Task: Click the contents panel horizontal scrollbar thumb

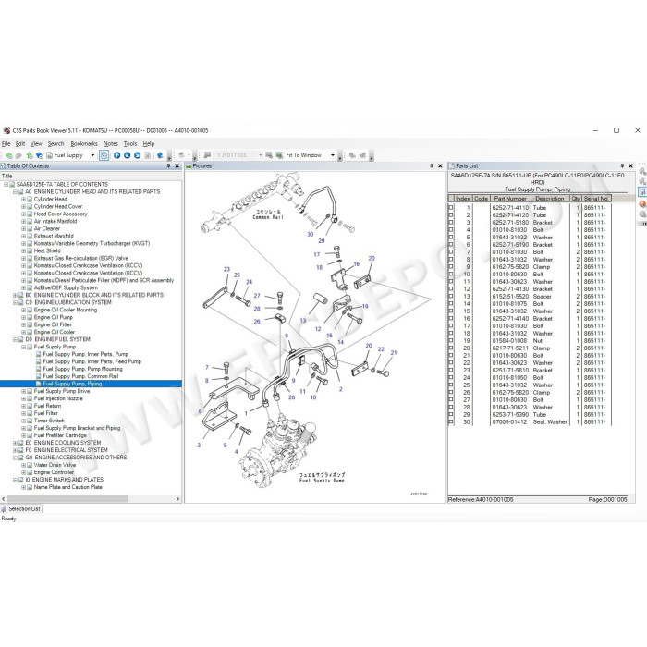Action: [67, 499]
